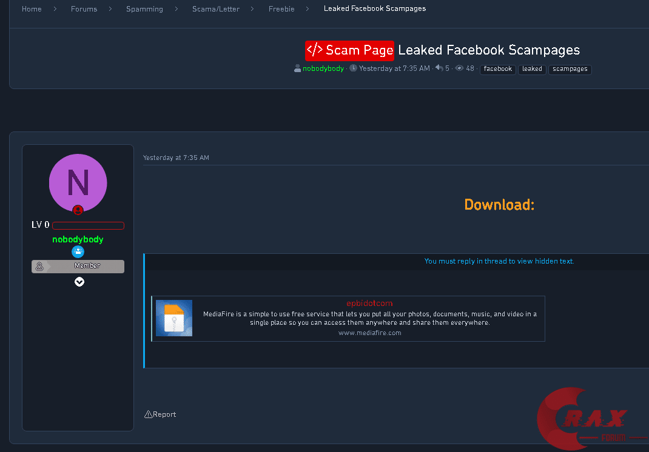The height and width of the screenshot is (452, 649).
Task: Click the person icon on the Member banner
Action: point(39,267)
